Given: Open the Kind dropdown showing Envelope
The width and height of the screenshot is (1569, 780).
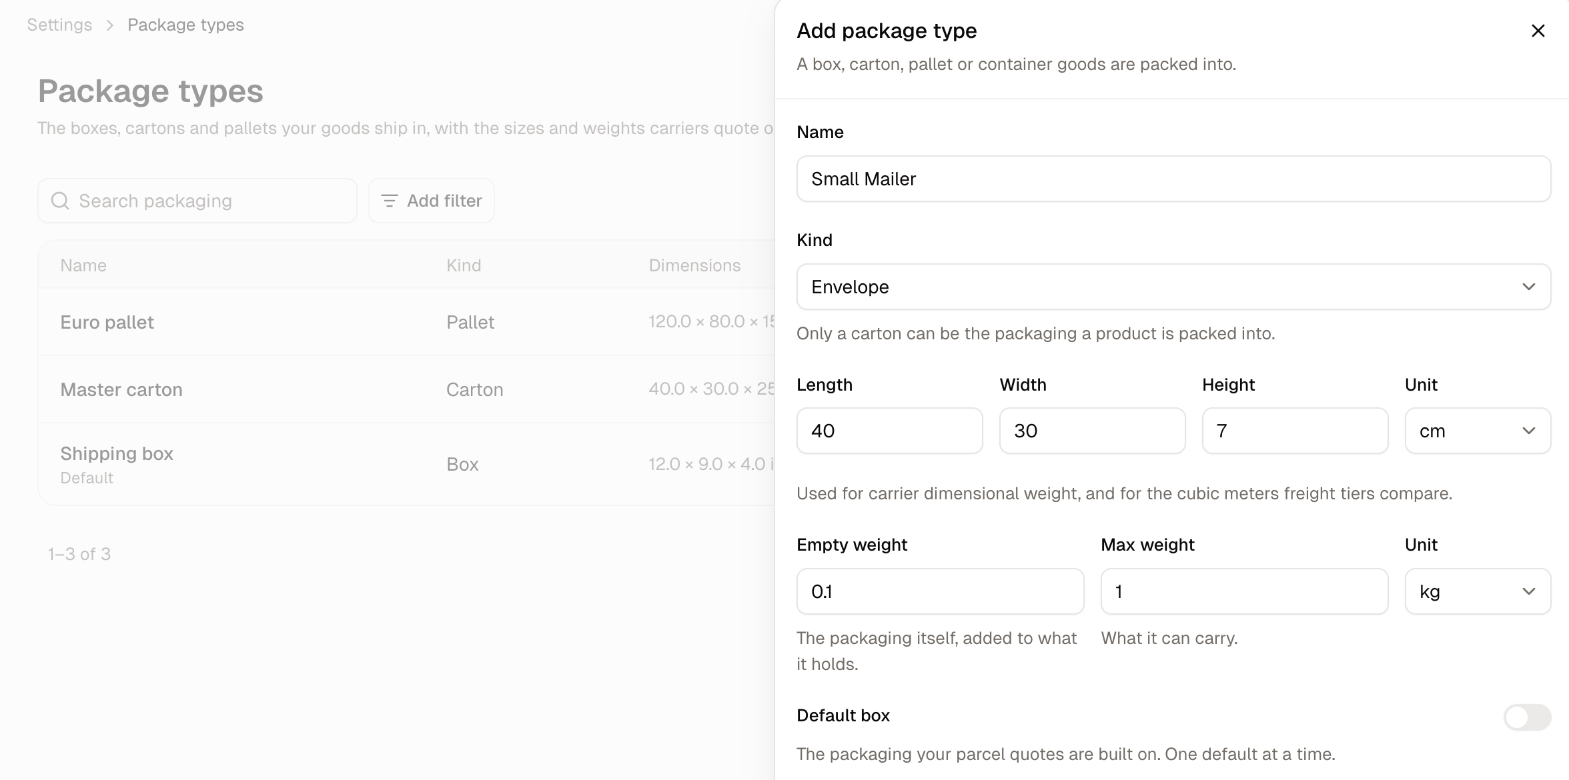Looking at the screenshot, I should (x=1173, y=287).
